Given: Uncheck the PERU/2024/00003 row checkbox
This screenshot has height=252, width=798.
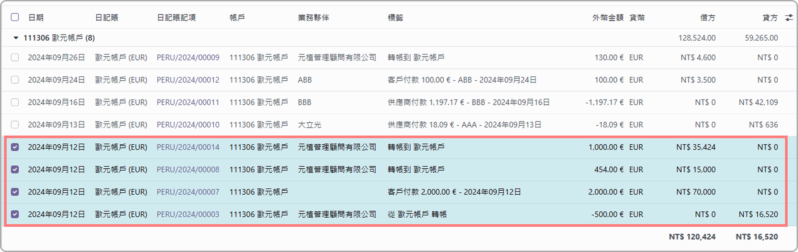Looking at the screenshot, I should tap(15, 214).
